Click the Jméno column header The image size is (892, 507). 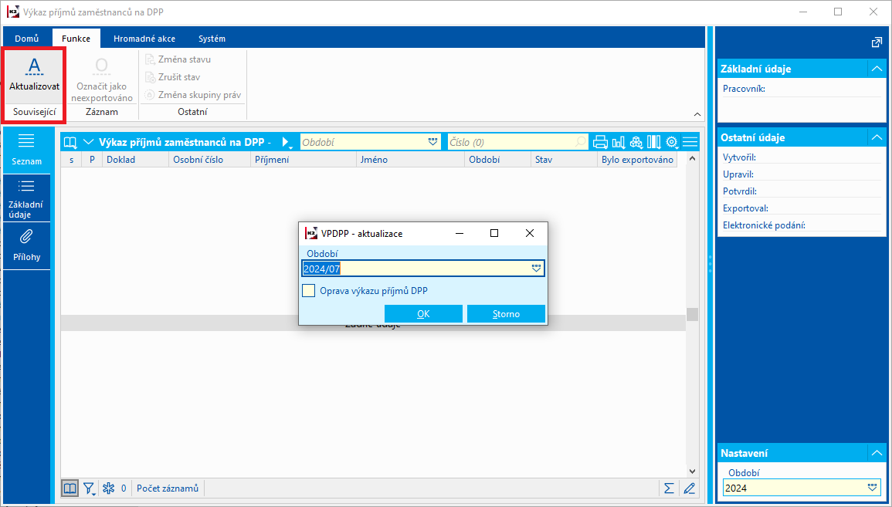tap(410, 160)
